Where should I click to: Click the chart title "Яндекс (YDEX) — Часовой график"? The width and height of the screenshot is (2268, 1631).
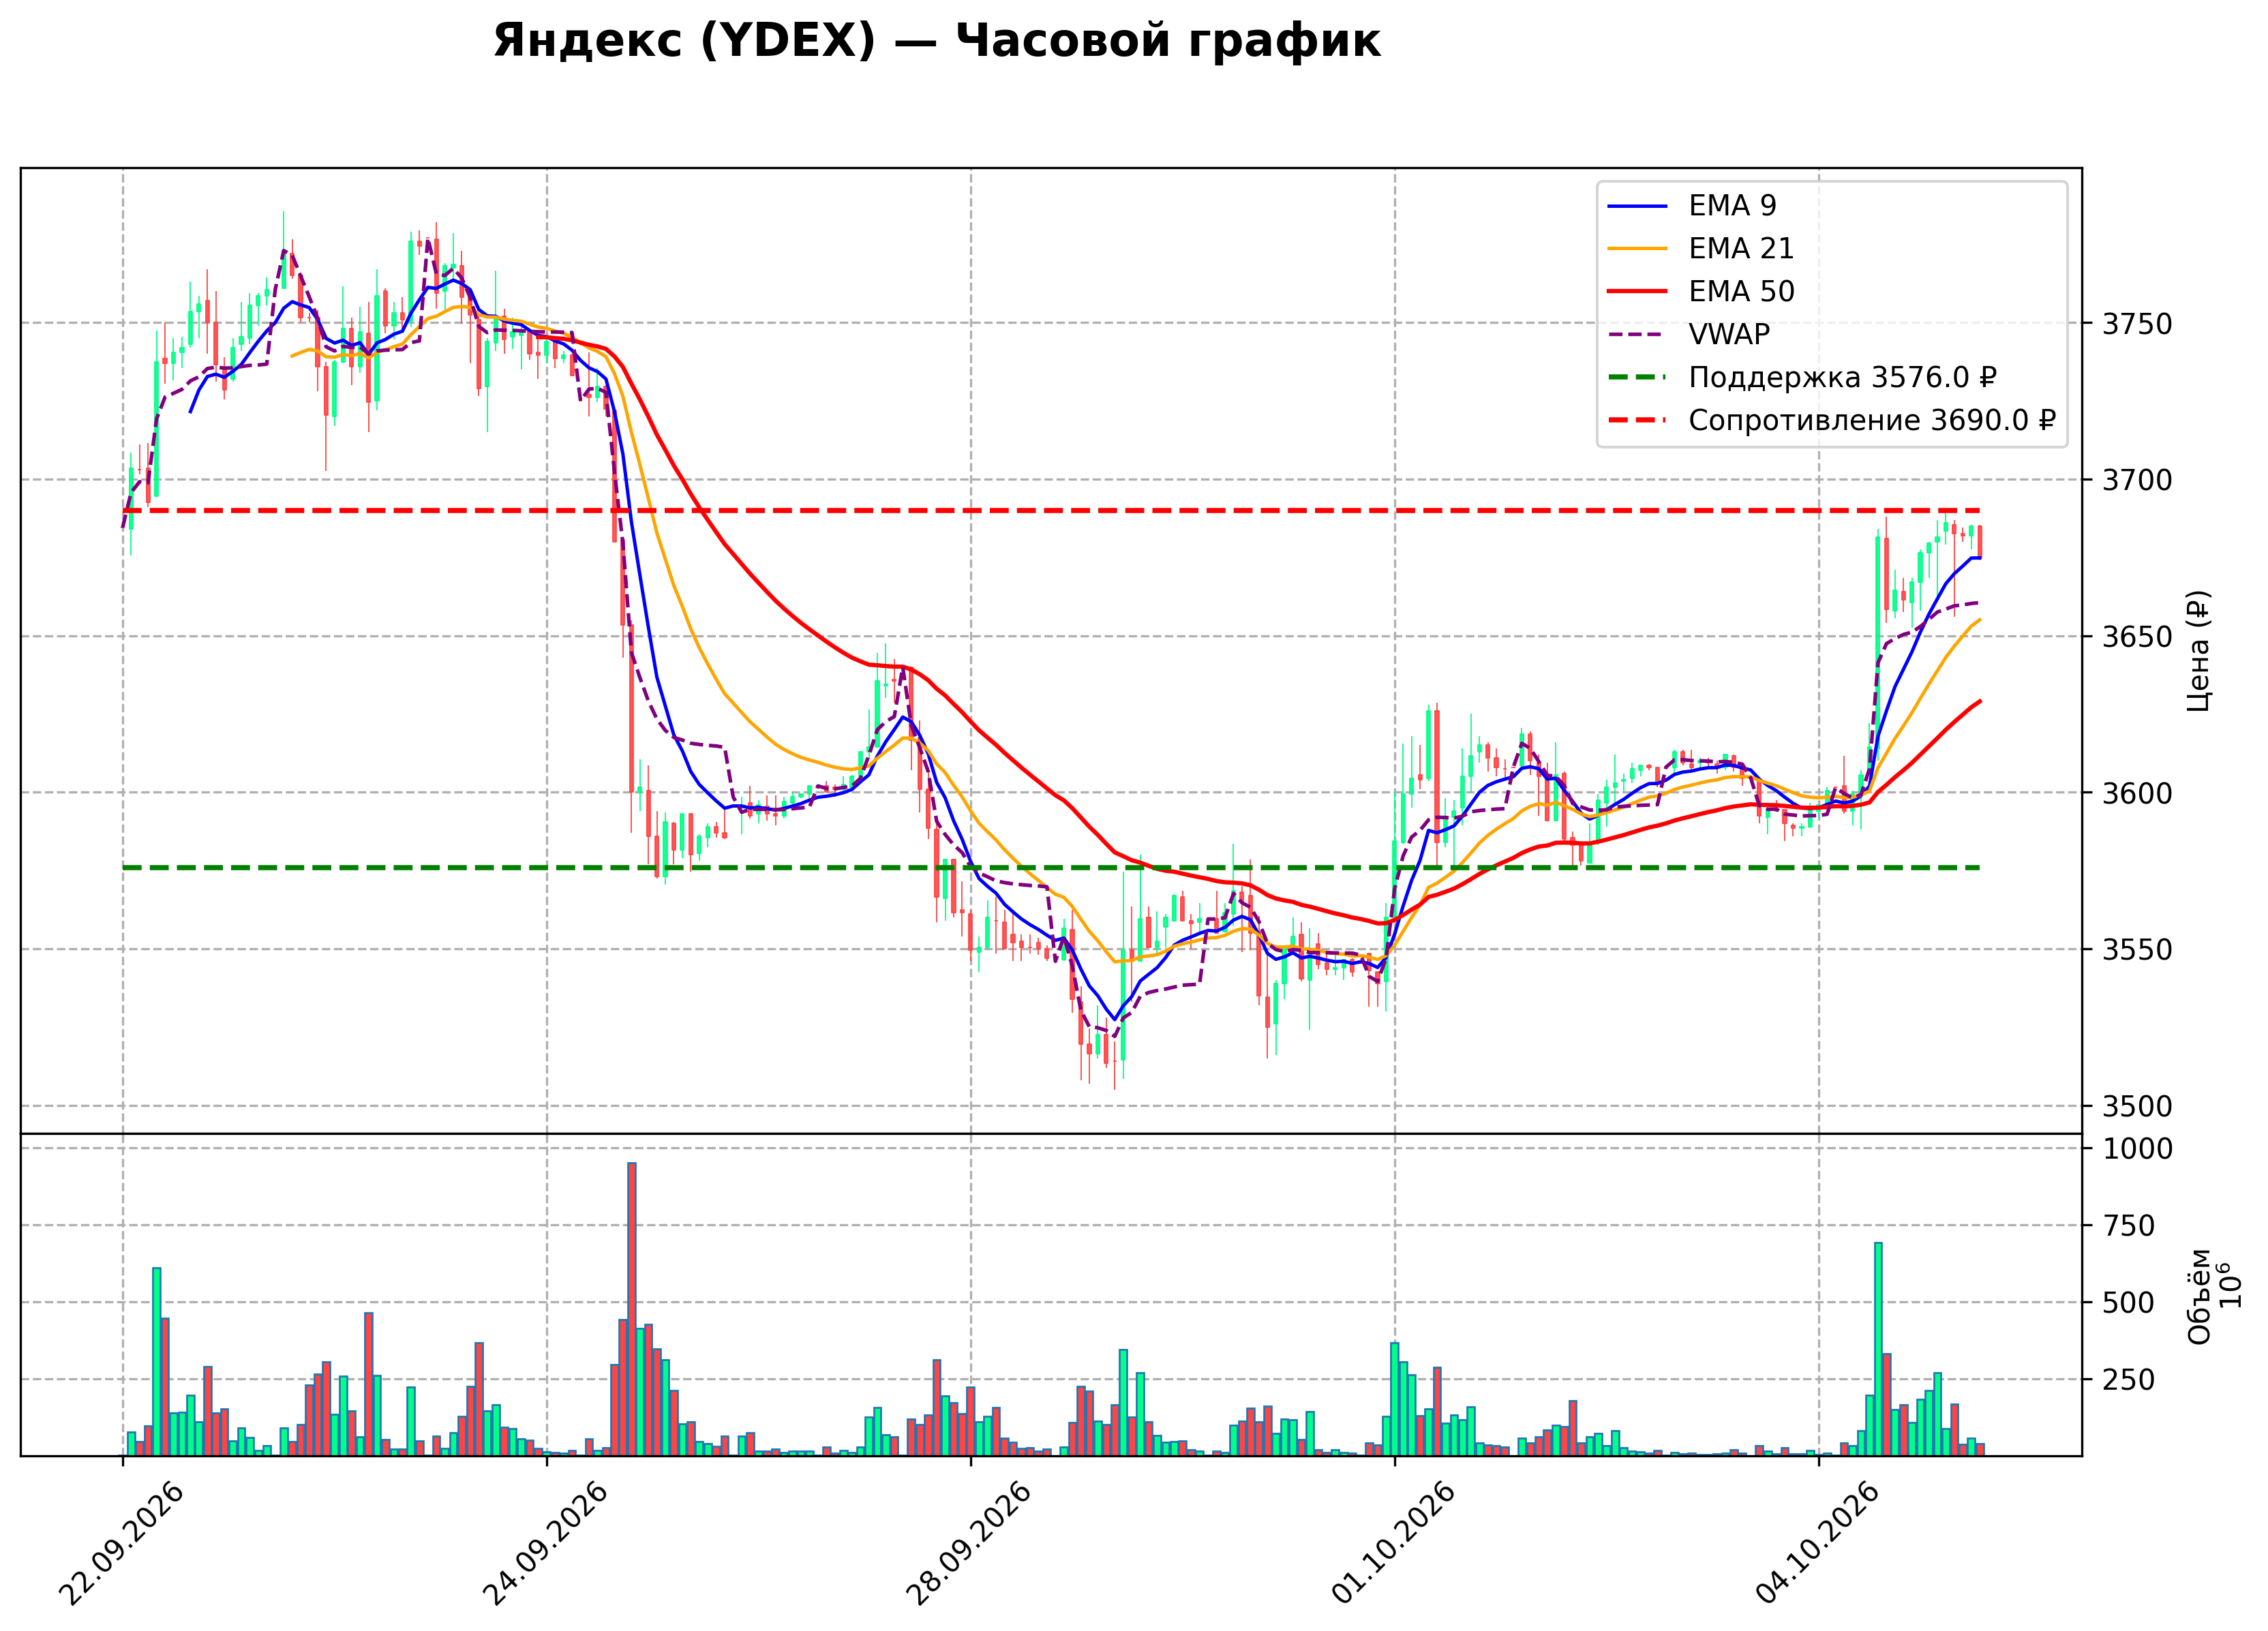936,41
